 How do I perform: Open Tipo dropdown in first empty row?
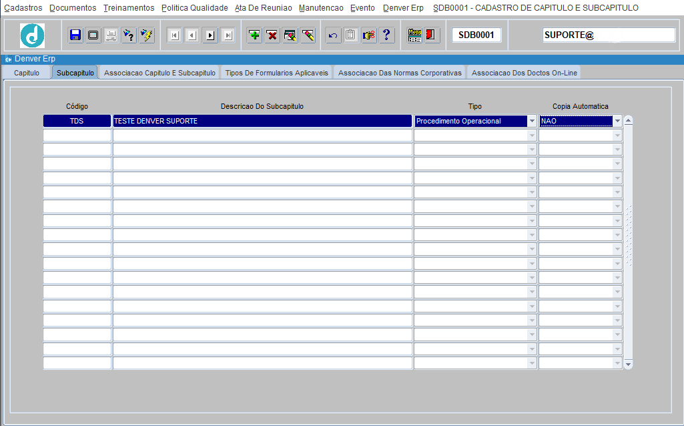(532, 136)
